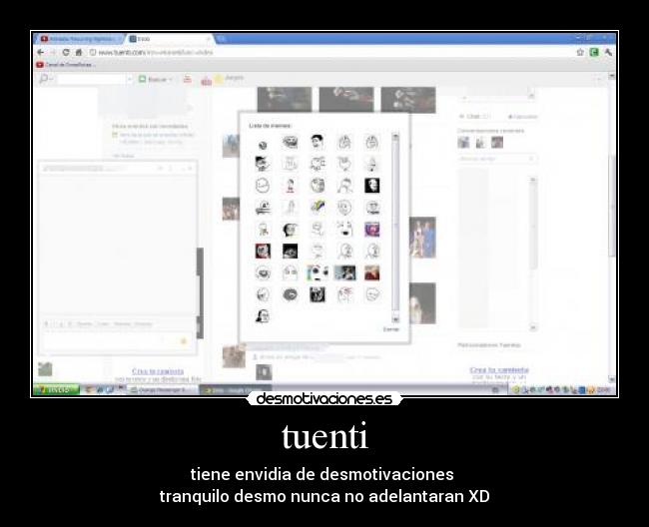
Task: Open first recent conversation avatar
Action: (x=463, y=143)
